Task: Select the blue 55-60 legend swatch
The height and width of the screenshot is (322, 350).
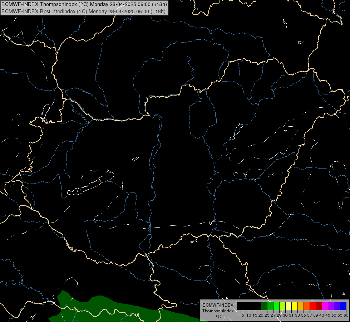Action: [343, 306]
